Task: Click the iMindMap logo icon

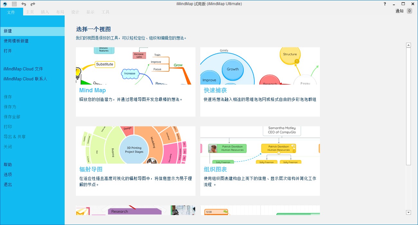Action: tap(5, 4)
